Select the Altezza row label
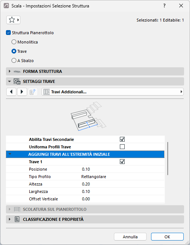Viewport: 190px width, 245px height. coord(36,184)
